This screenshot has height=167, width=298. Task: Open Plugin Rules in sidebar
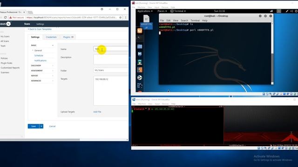(7, 63)
